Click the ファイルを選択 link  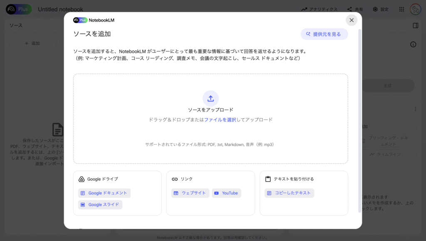pos(220,119)
